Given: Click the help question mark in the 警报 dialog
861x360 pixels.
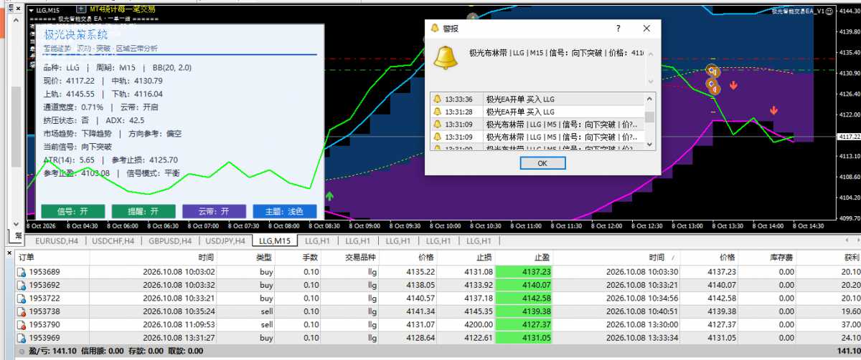Looking at the screenshot, I should coord(618,28).
